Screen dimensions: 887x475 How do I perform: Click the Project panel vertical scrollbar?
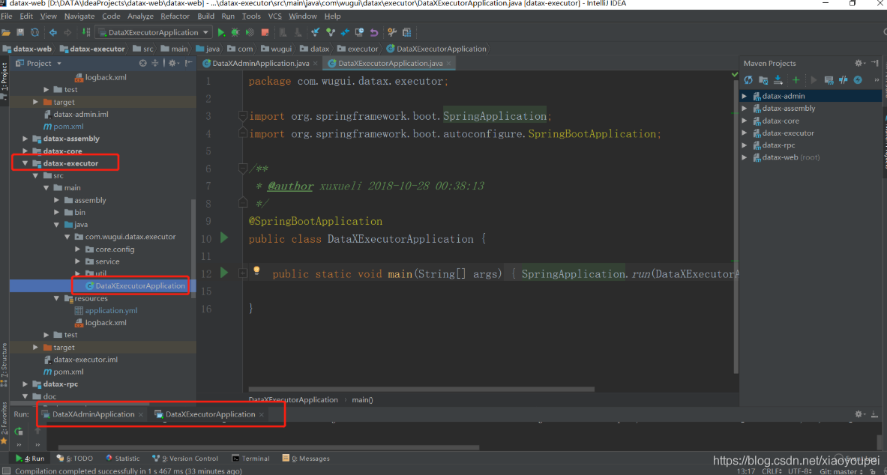click(x=193, y=247)
